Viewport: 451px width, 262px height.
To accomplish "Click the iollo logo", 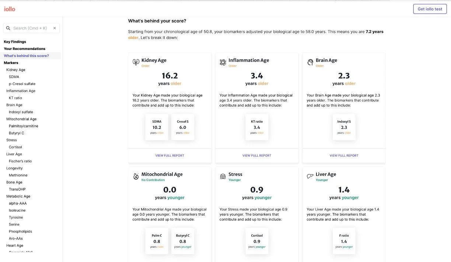I will pos(10,9).
